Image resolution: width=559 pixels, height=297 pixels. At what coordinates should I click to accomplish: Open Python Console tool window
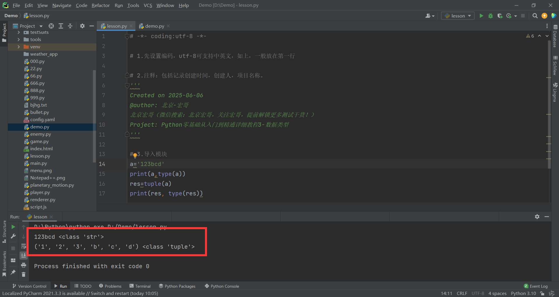coord(222,286)
